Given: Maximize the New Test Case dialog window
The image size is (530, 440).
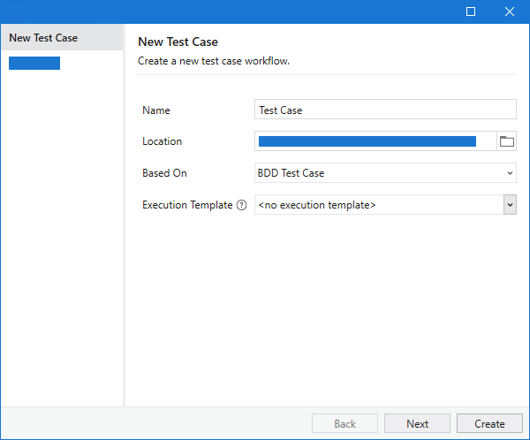Looking at the screenshot, I should click(470, 11).
